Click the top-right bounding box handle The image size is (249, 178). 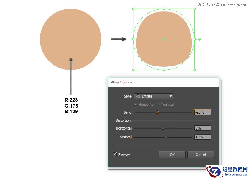click(195, 9)
